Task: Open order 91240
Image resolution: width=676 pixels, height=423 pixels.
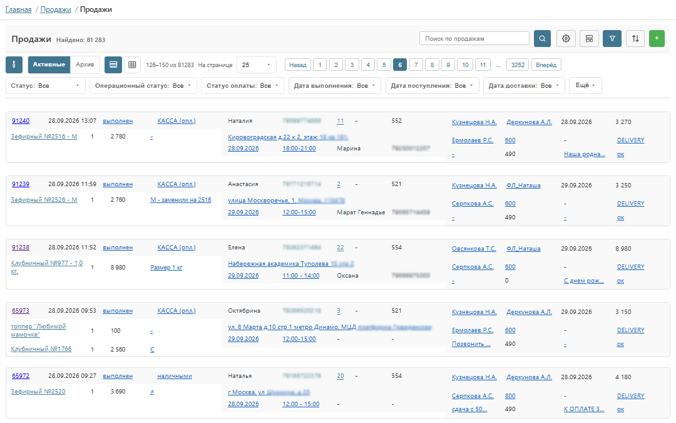Action: point(21,121)
